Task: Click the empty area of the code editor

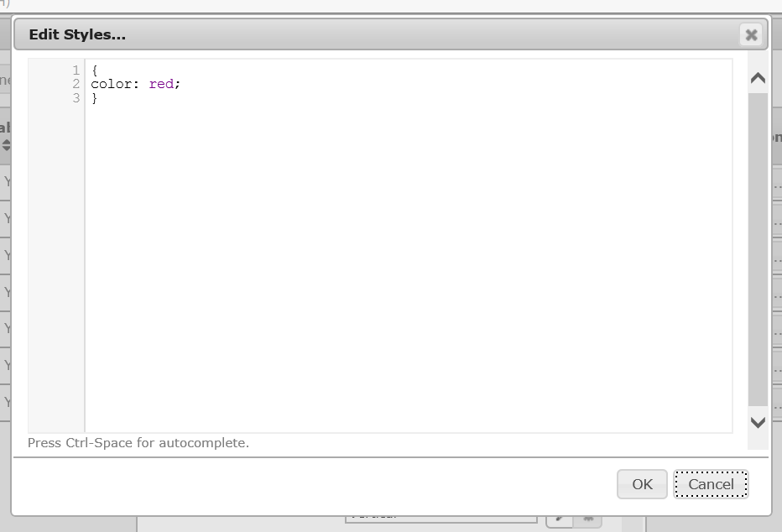Action: [403, 269]
